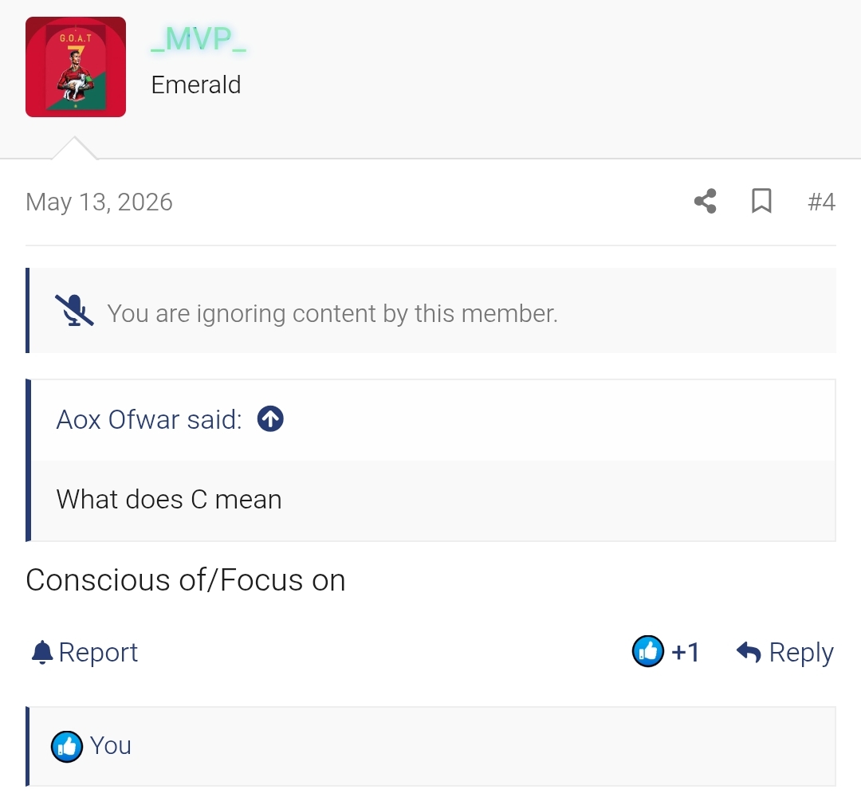Screen dimensions: 861x801
Task: Open the _MVP_ username link
Action: coord(199,39)
